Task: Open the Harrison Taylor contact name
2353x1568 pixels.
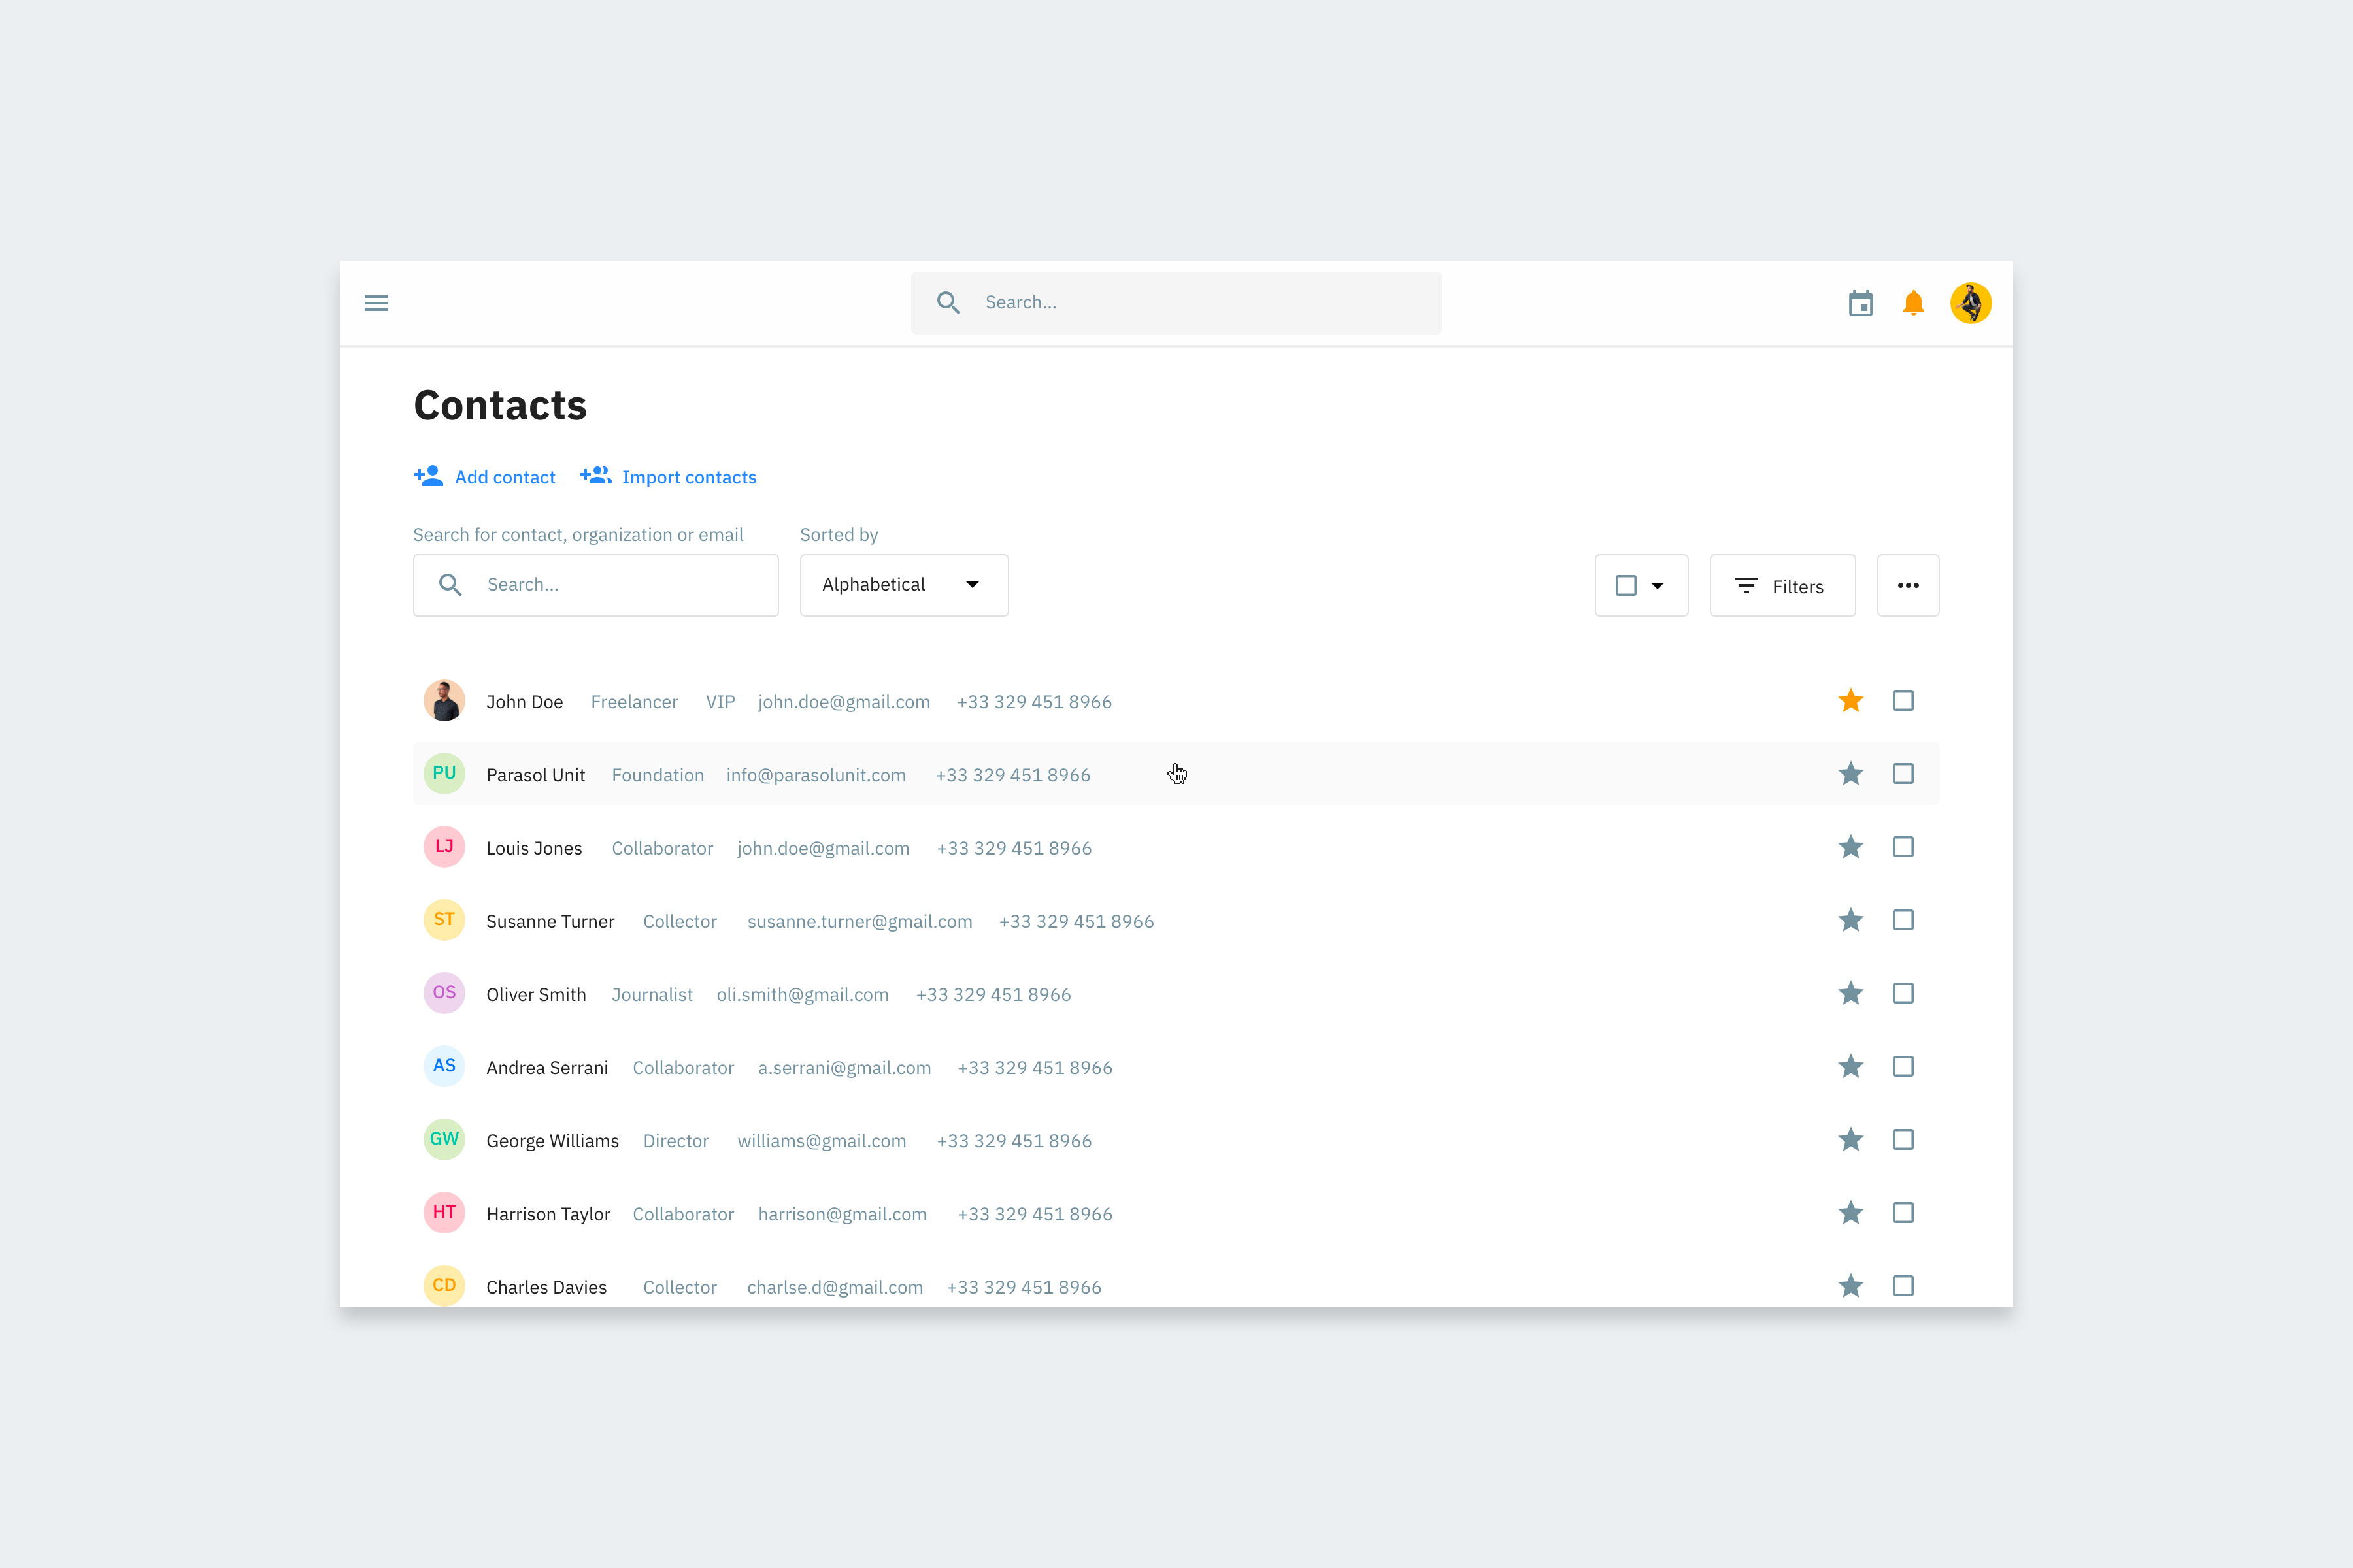Action: [548, 1214]
